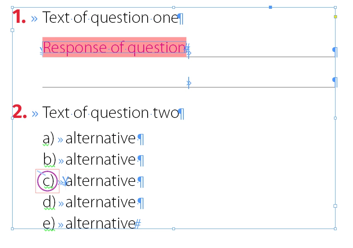Screen dimensions: 353x248
Task: Click the second empty response rule line
Action: [x=189, y=87]
